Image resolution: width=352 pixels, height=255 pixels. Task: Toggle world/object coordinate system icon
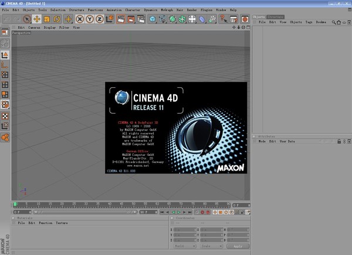click(x=110, y=19)
